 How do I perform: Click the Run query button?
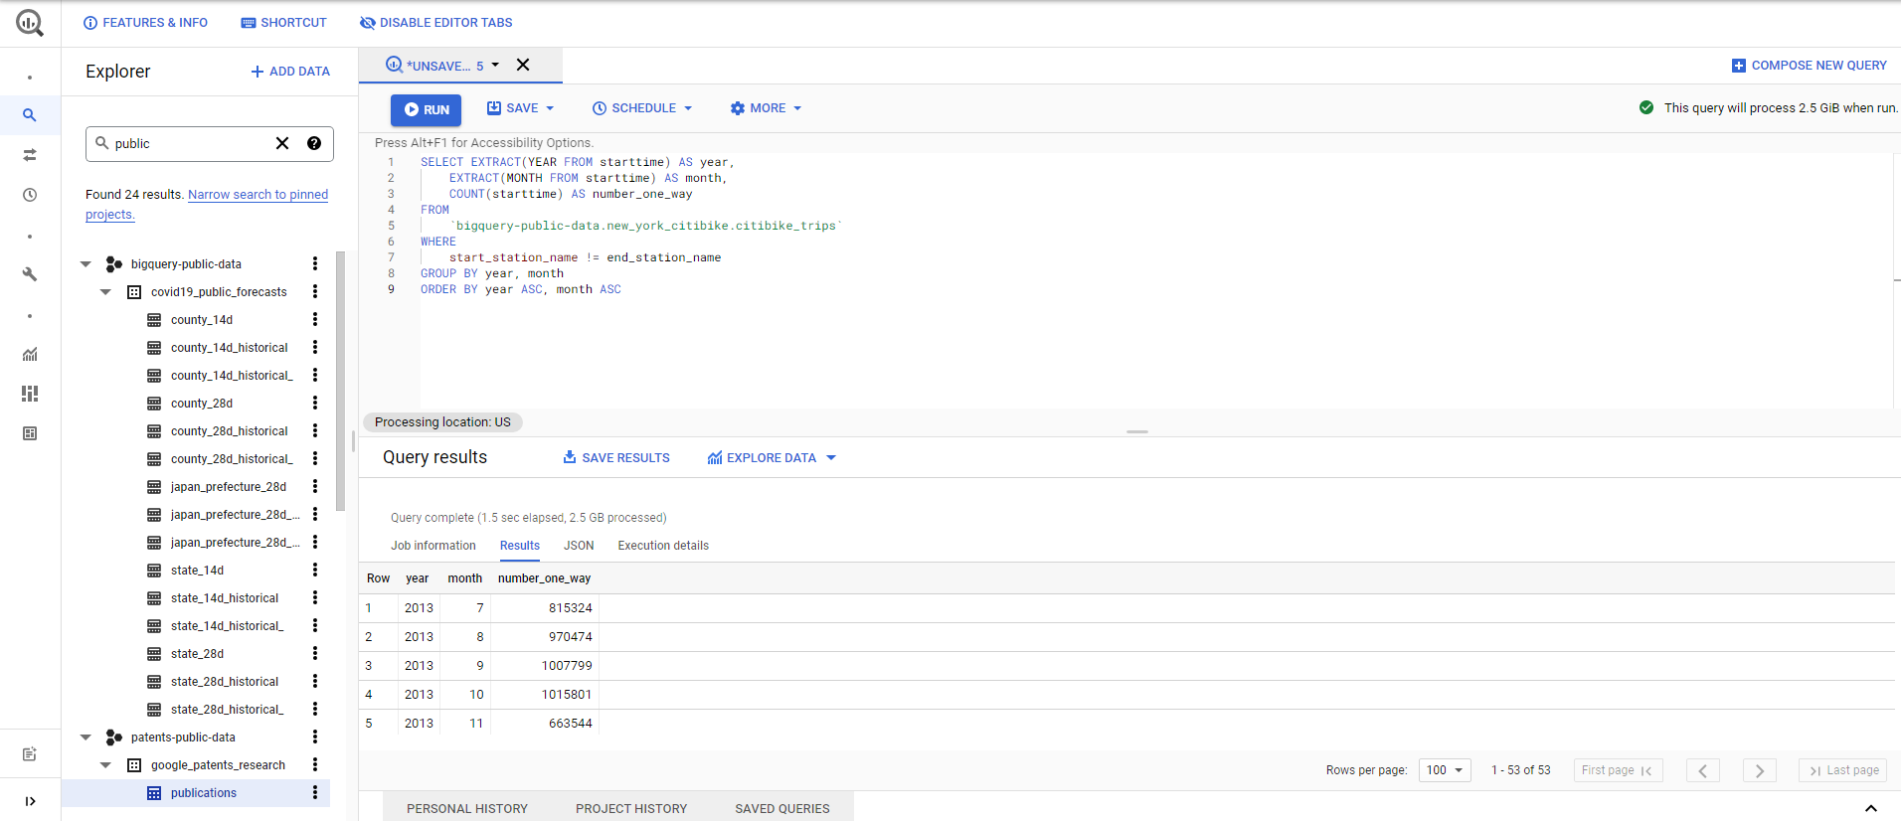click(x=426, y=109)
